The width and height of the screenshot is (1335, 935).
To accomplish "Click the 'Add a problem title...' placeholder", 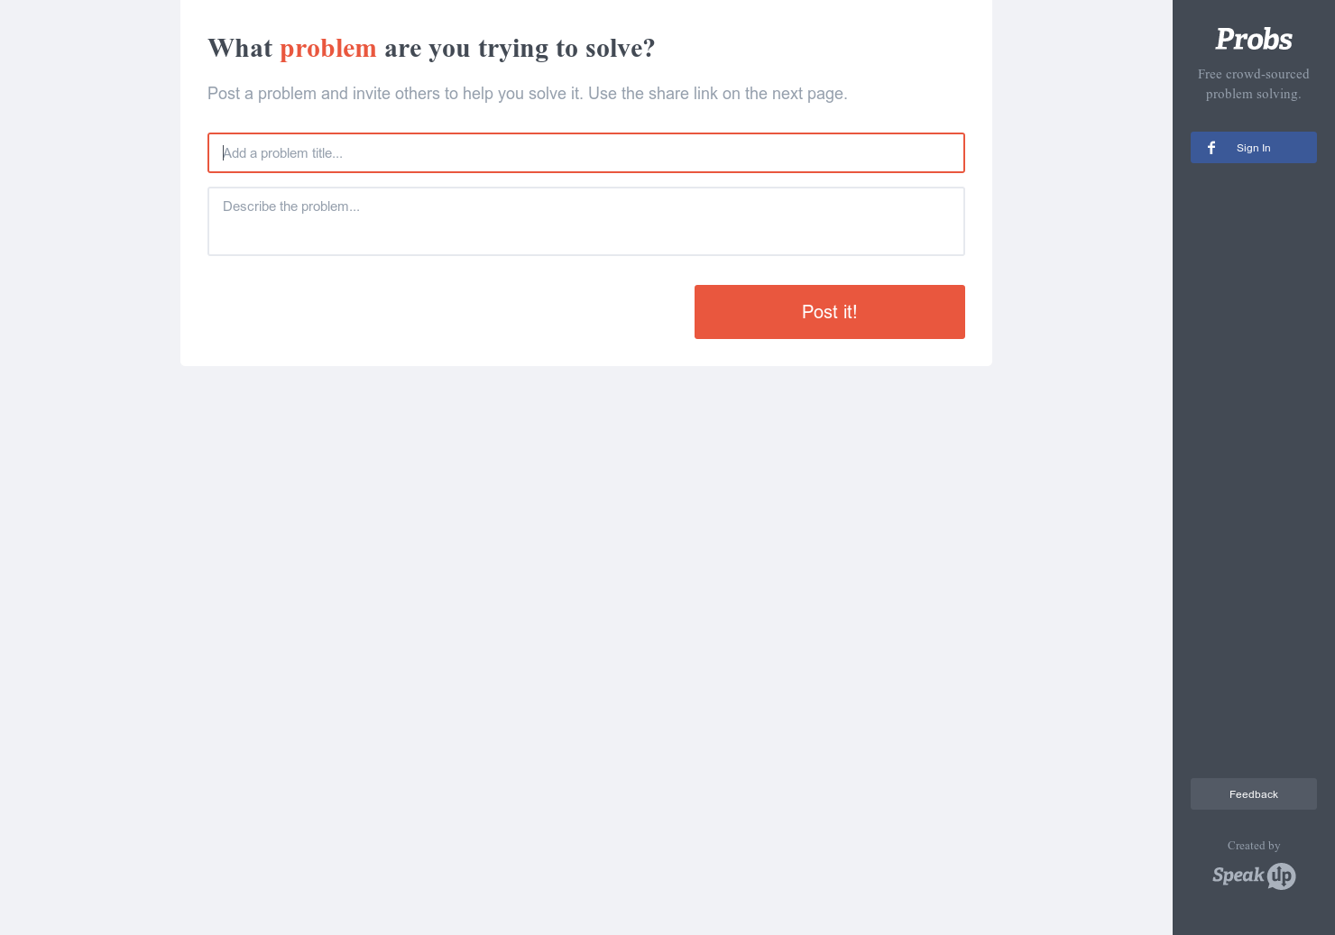I will (x=282, y=152).
